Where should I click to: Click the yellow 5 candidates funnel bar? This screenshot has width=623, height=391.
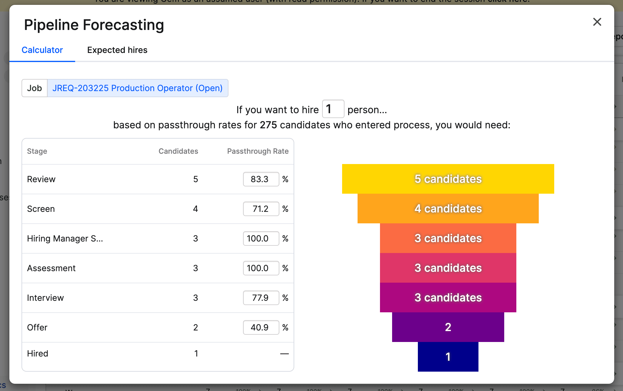pos(448,179)
